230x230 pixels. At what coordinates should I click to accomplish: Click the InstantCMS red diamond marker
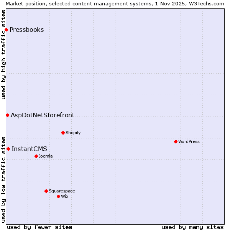8,149
